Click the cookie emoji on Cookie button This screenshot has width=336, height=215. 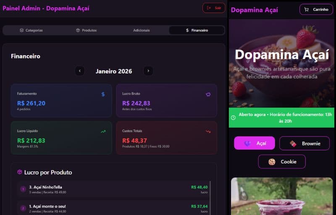click(x=272, y=162)
